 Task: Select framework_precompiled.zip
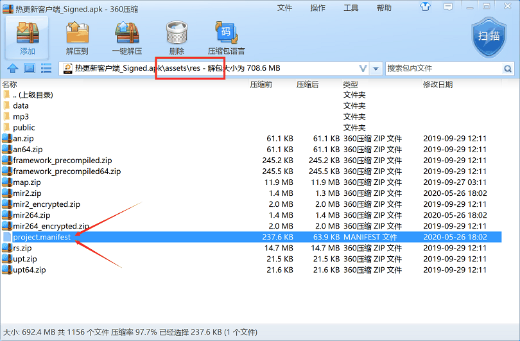click(62, 160)
